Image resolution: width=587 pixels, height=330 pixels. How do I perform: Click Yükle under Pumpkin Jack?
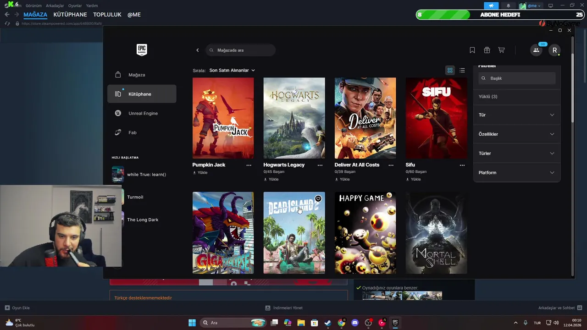200,173
